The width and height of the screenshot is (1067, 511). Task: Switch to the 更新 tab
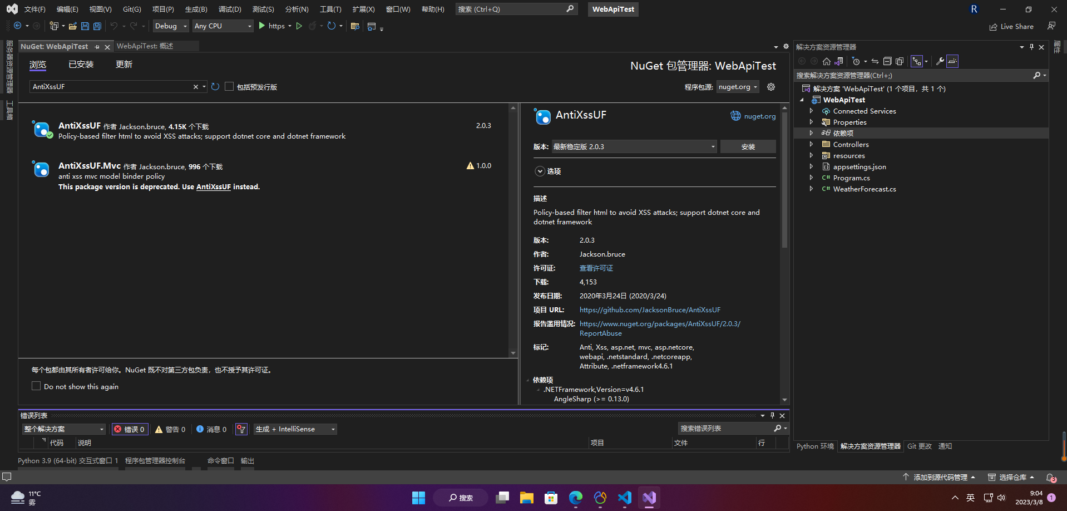tap(124, 65)
